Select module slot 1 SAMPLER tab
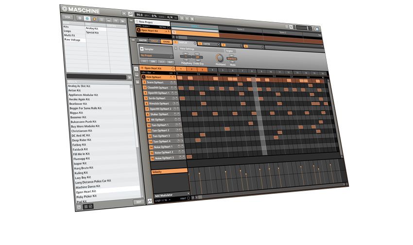The width and height of the screenshot is (413, 245). (x=184, y=43)
